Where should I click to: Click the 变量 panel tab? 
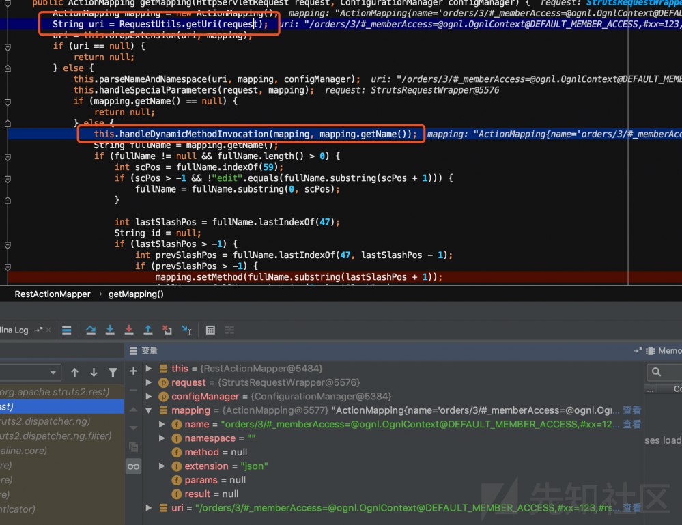point(150,351)
